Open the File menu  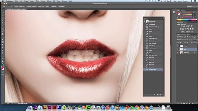(x=16, y=1)
